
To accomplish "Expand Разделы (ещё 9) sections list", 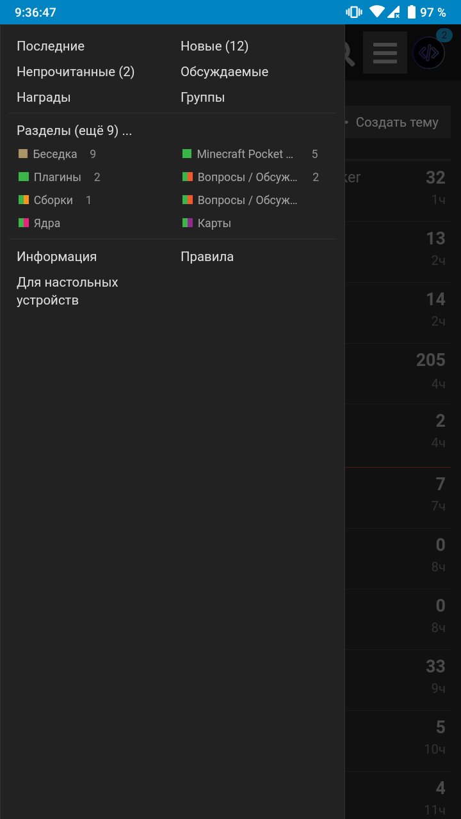I will (74, 131).
